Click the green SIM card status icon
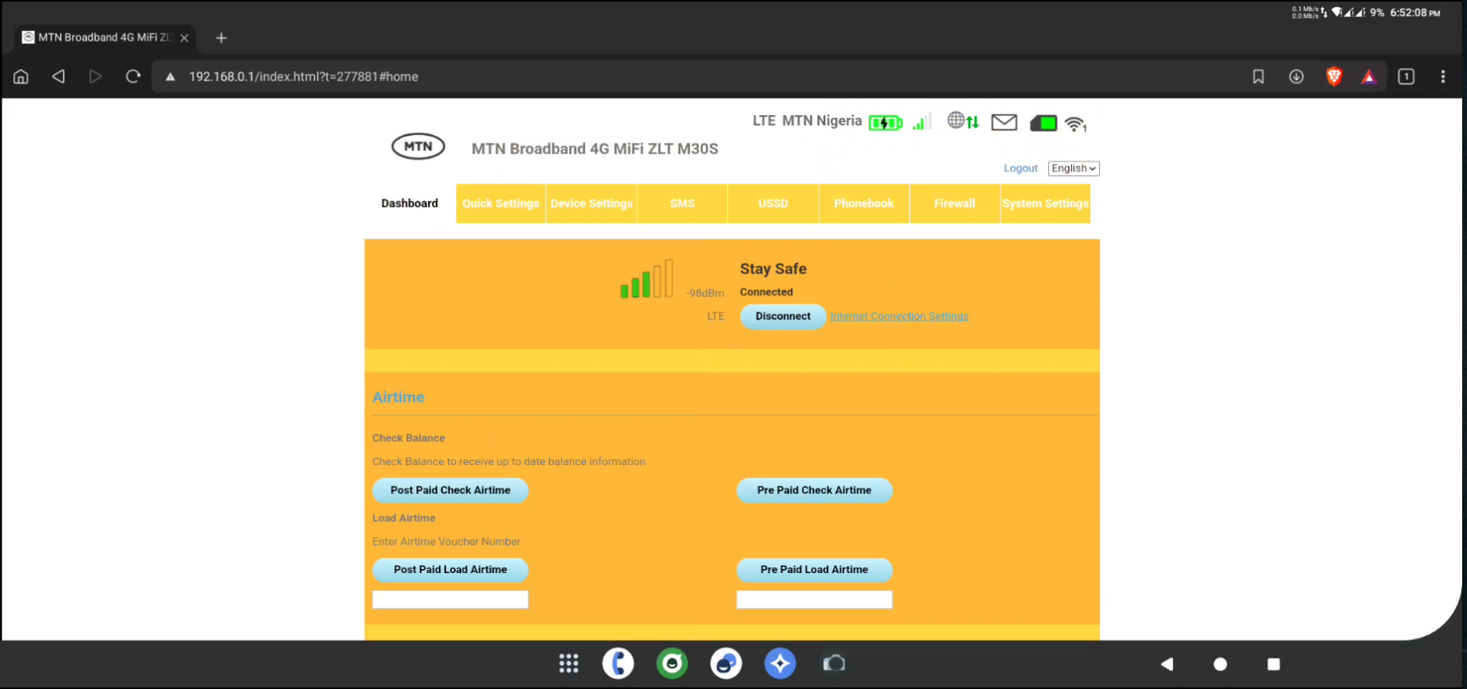This screenshot has width=1467, height=689. pyautogui.click(x=1043, y=123)
